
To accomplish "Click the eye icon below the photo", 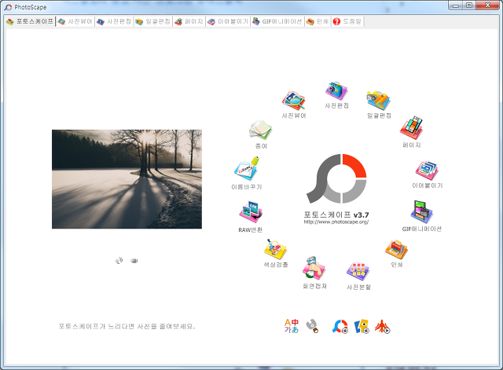I will click(134, 261).
